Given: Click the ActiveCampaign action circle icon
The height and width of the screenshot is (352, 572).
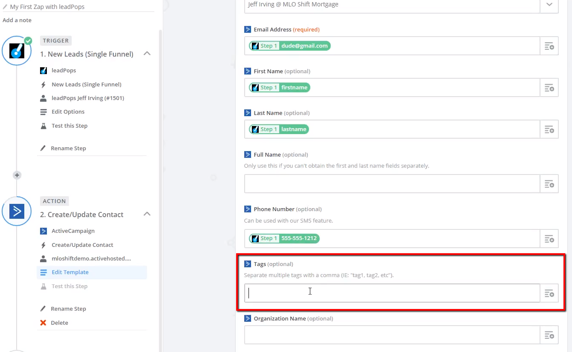Looking at the screenshot, I should click(x=17, y=211).
